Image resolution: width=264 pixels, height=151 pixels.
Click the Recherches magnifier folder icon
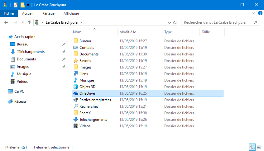76,106
